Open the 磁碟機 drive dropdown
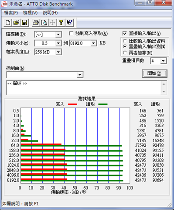This screenshot has width=174, height=210. tap(58, 35)
